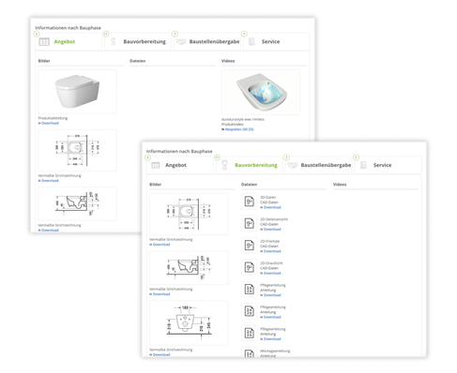Click the Abspielen (00:33) play link

pos(239,129)
